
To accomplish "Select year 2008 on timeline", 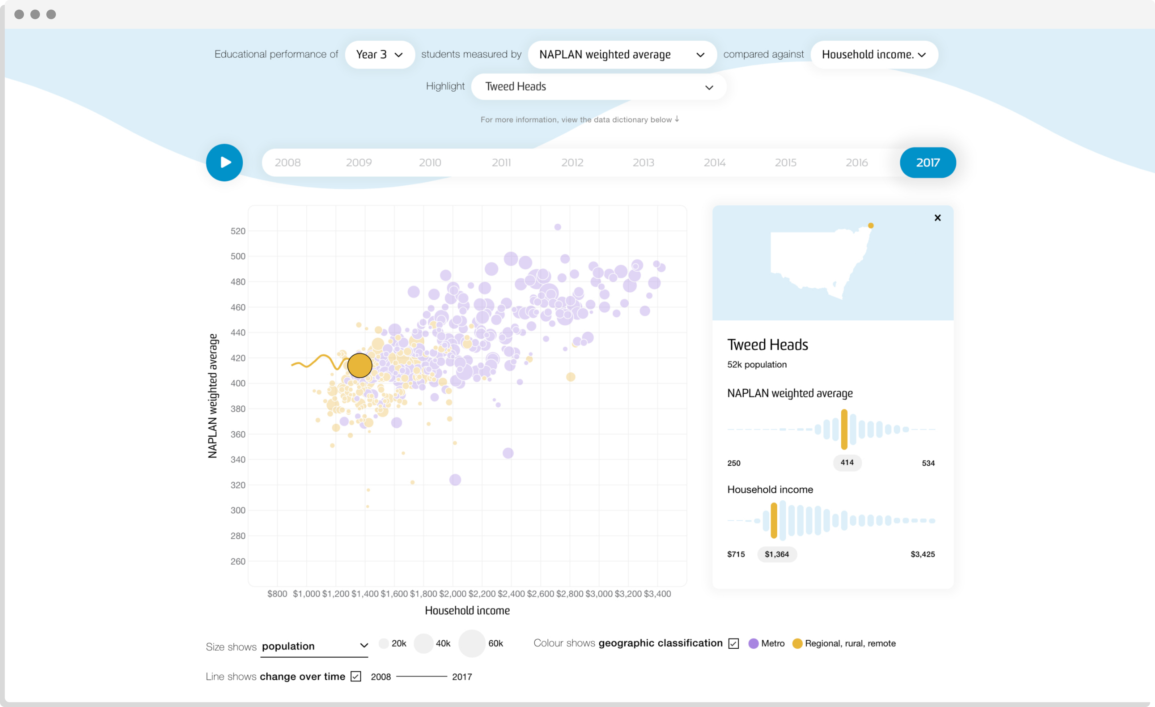I will [287, 163].
